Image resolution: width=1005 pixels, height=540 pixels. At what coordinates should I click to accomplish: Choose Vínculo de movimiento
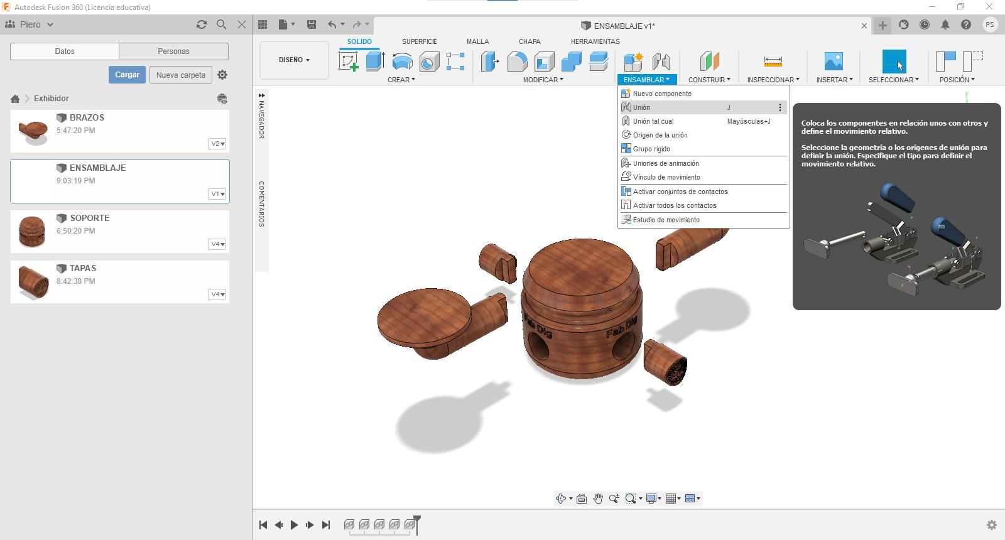click(703, 177)
